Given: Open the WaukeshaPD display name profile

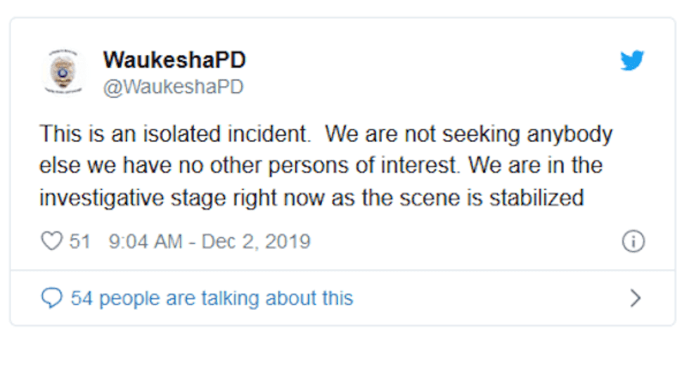Looking at the screenshot, I should pyautogui.click(x=174, y=60).
